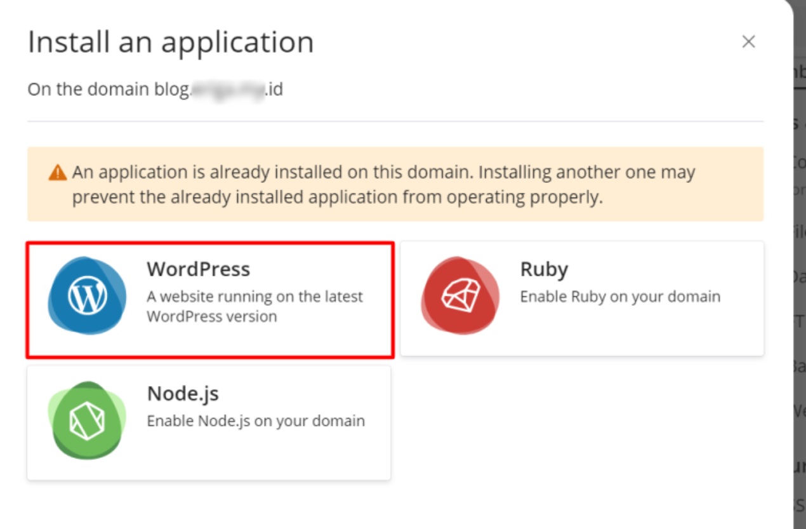Click 'A website running on the latest WordPress version'
This screenshot has height=529, width=806.
[255, 306]
